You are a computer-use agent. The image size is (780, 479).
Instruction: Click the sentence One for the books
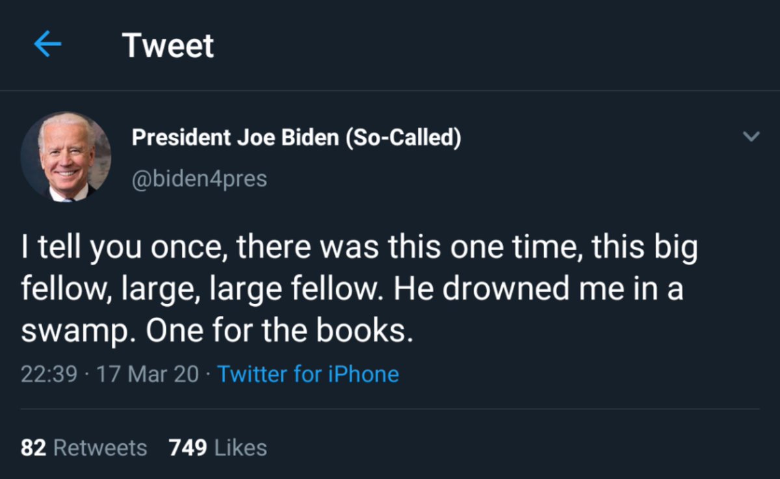[279, 331]
